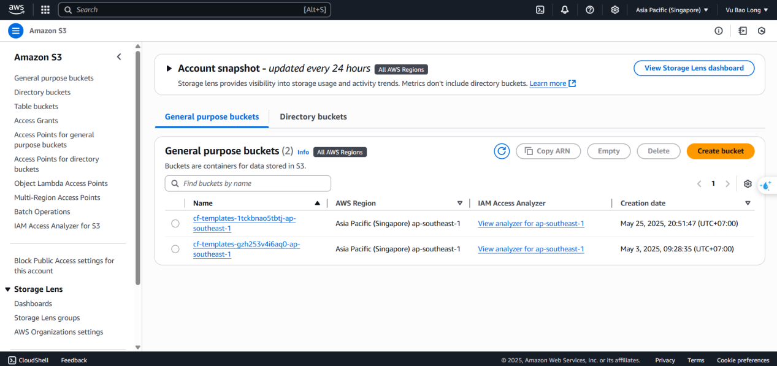This screenshot has width=777, height=366.
Task: Open Access Points for directory buckets
Action: [56, 164]
